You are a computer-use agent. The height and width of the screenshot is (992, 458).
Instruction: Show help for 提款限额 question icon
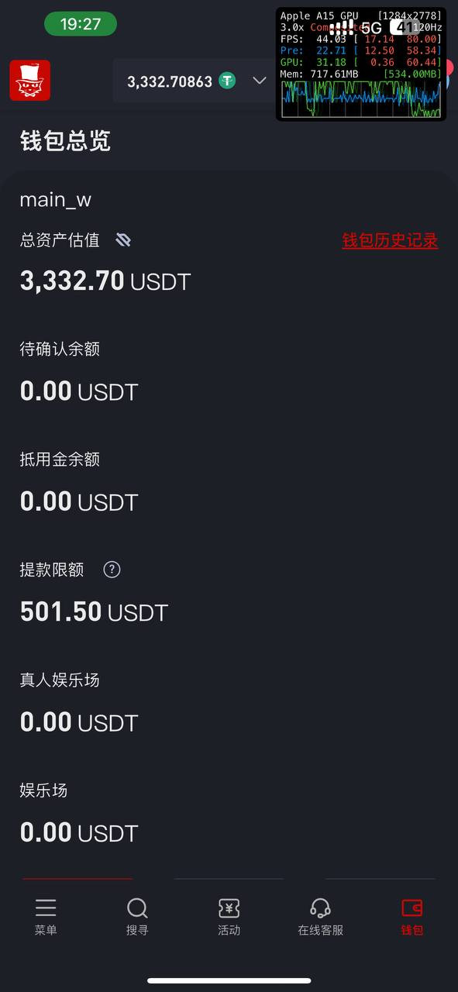click(x=112, y=570)
